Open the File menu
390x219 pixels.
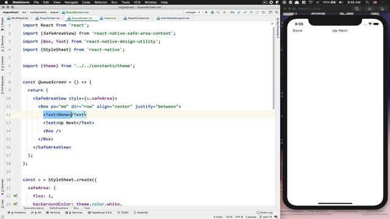point(37,2)
